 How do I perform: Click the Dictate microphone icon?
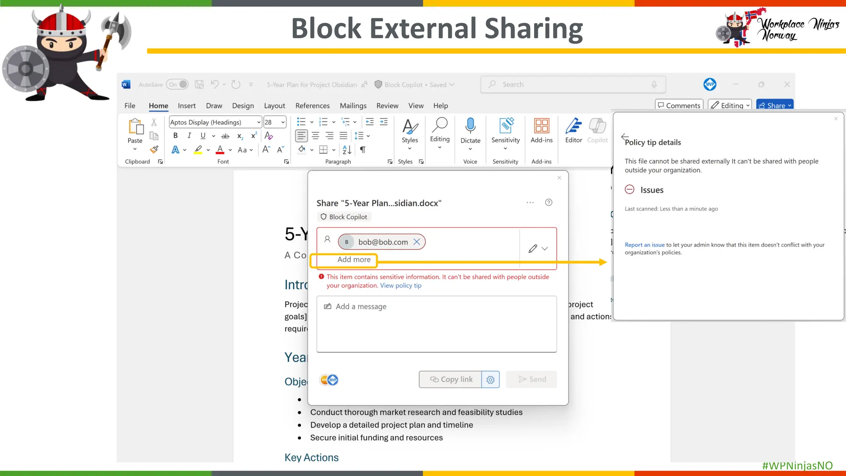(470, 125)
